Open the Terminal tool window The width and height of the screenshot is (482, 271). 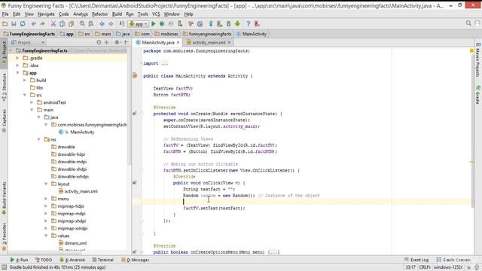pyautogui.click(x=103, y=260)
